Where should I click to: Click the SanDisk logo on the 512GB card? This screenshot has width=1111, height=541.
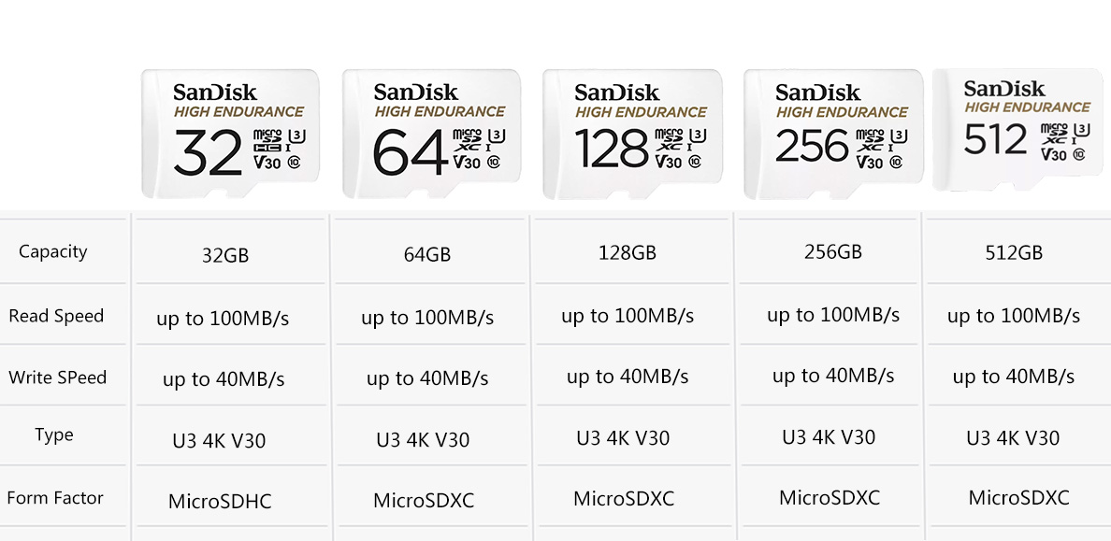[1004, 89]
